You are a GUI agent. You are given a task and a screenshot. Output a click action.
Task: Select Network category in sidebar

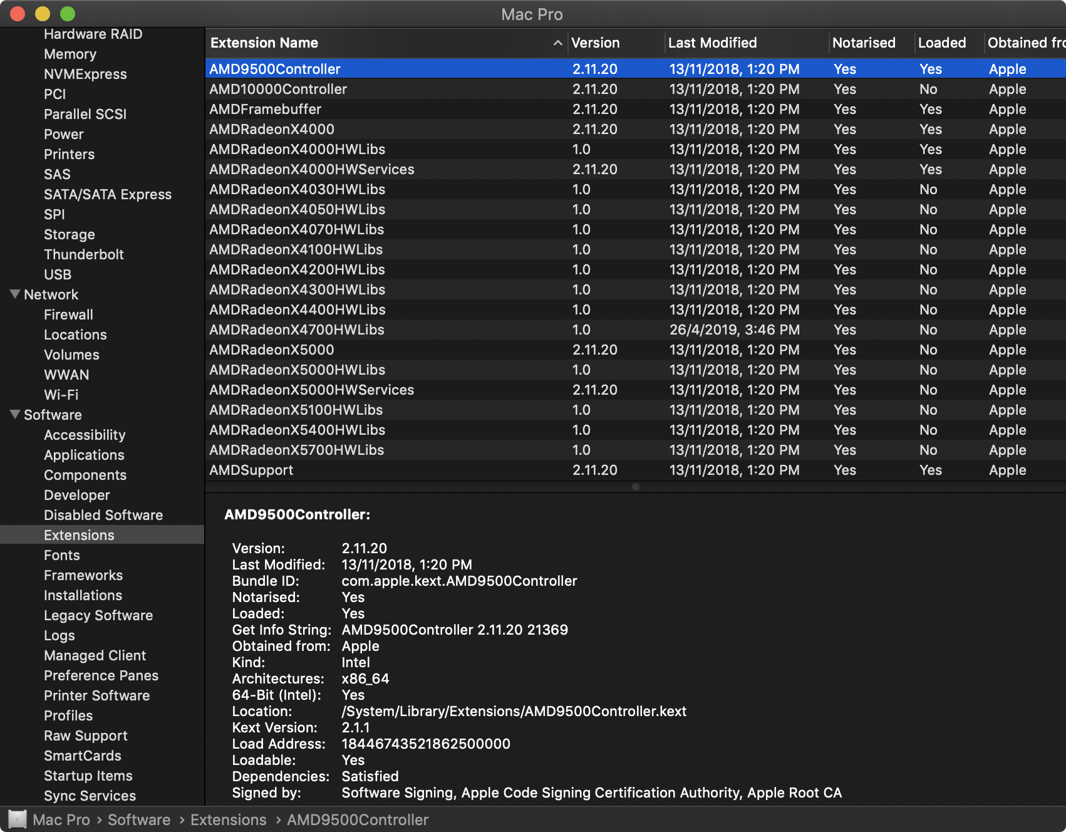click(x=51, y=294)
